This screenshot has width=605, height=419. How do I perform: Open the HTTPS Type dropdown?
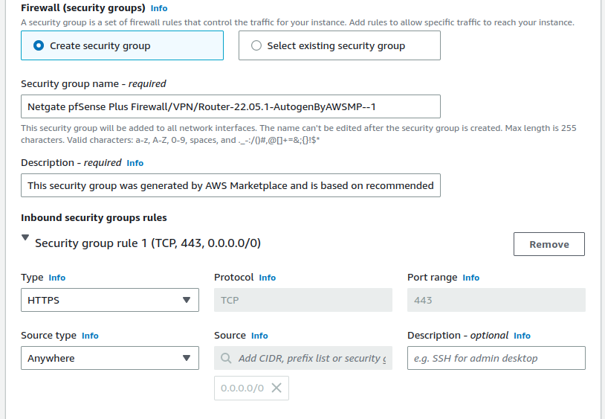pos(109,300)
